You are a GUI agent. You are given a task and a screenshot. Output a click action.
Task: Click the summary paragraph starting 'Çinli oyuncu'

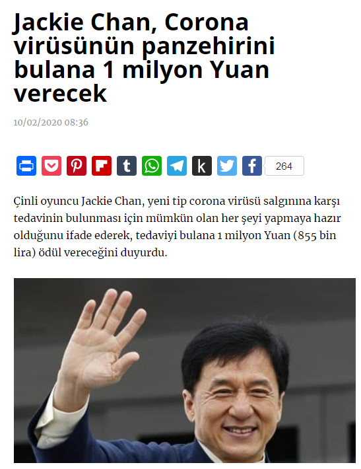177,227
